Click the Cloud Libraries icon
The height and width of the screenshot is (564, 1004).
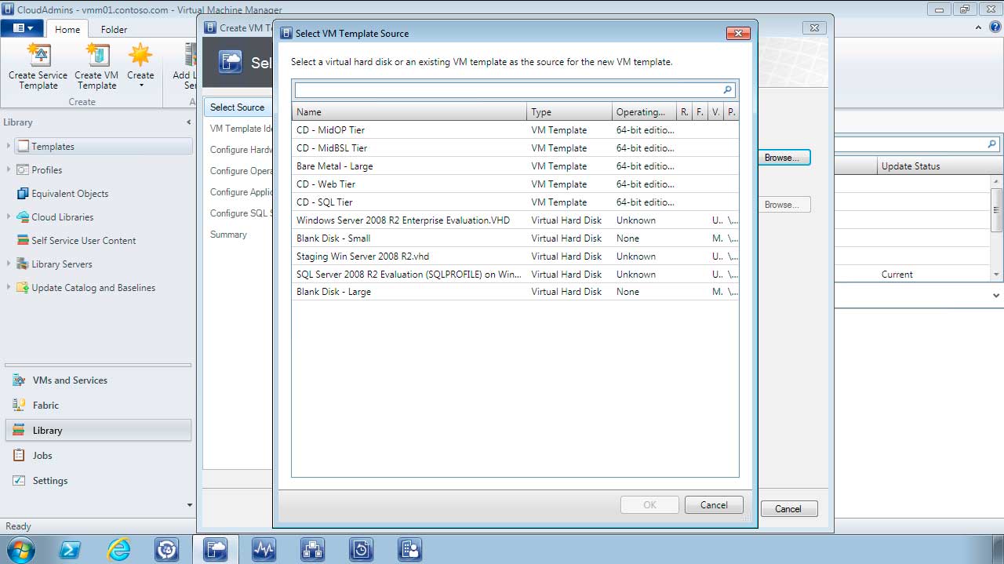coord(23,217)
